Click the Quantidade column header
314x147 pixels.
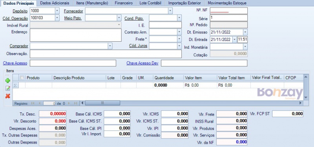168,78
